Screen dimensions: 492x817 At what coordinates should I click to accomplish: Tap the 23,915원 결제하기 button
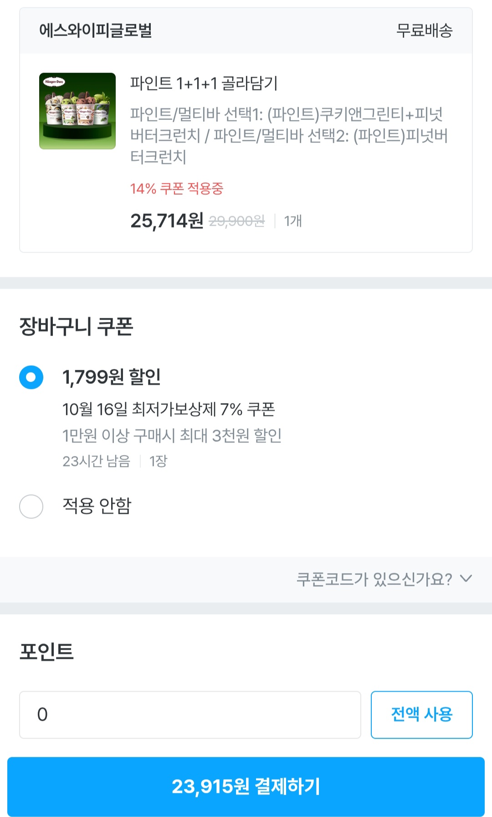[x=246, y=786]
